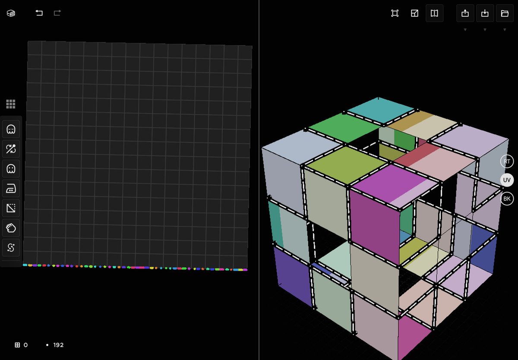Switch to UV display mode
This screenshot has width=518, height=360.
507,180
